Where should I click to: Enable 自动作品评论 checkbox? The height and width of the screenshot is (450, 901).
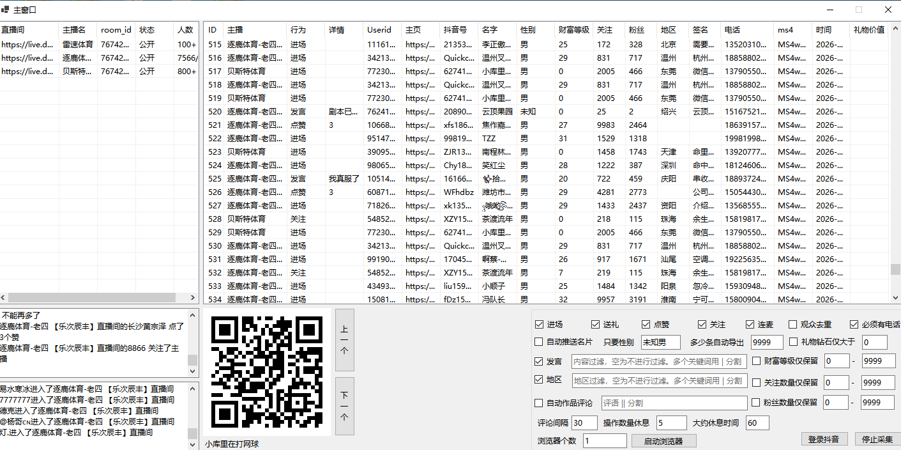539,403
